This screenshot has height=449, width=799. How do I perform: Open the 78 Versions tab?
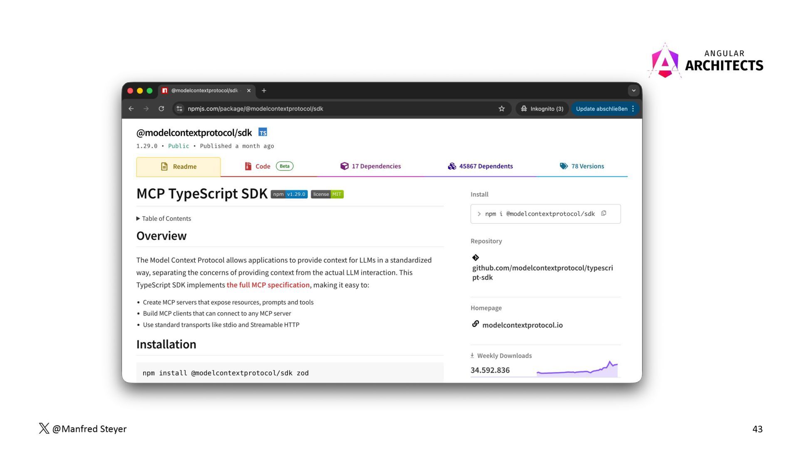coord(582,166)
